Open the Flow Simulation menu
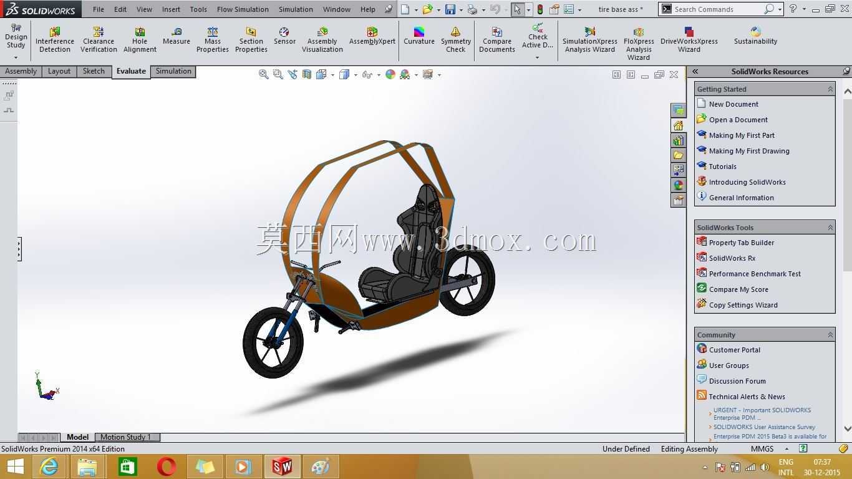Viewport: 852px width, 479px height. 243,9
